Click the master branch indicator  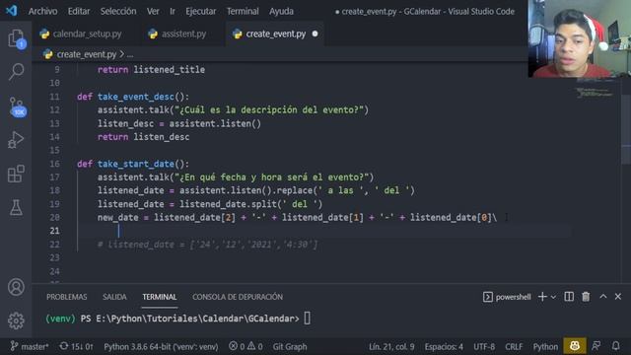(30, 346)
